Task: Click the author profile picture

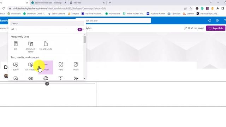Action: (x=6, y=76)
